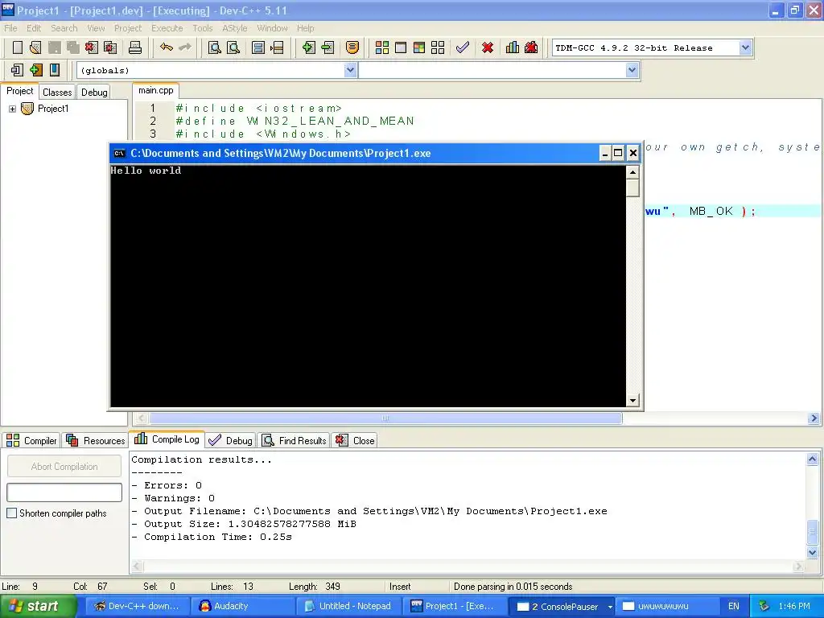The image size is (824, 618).
Task: Click the Profile analysis bar chart icon
Action: pyautogui.click(x=513, y=47)
